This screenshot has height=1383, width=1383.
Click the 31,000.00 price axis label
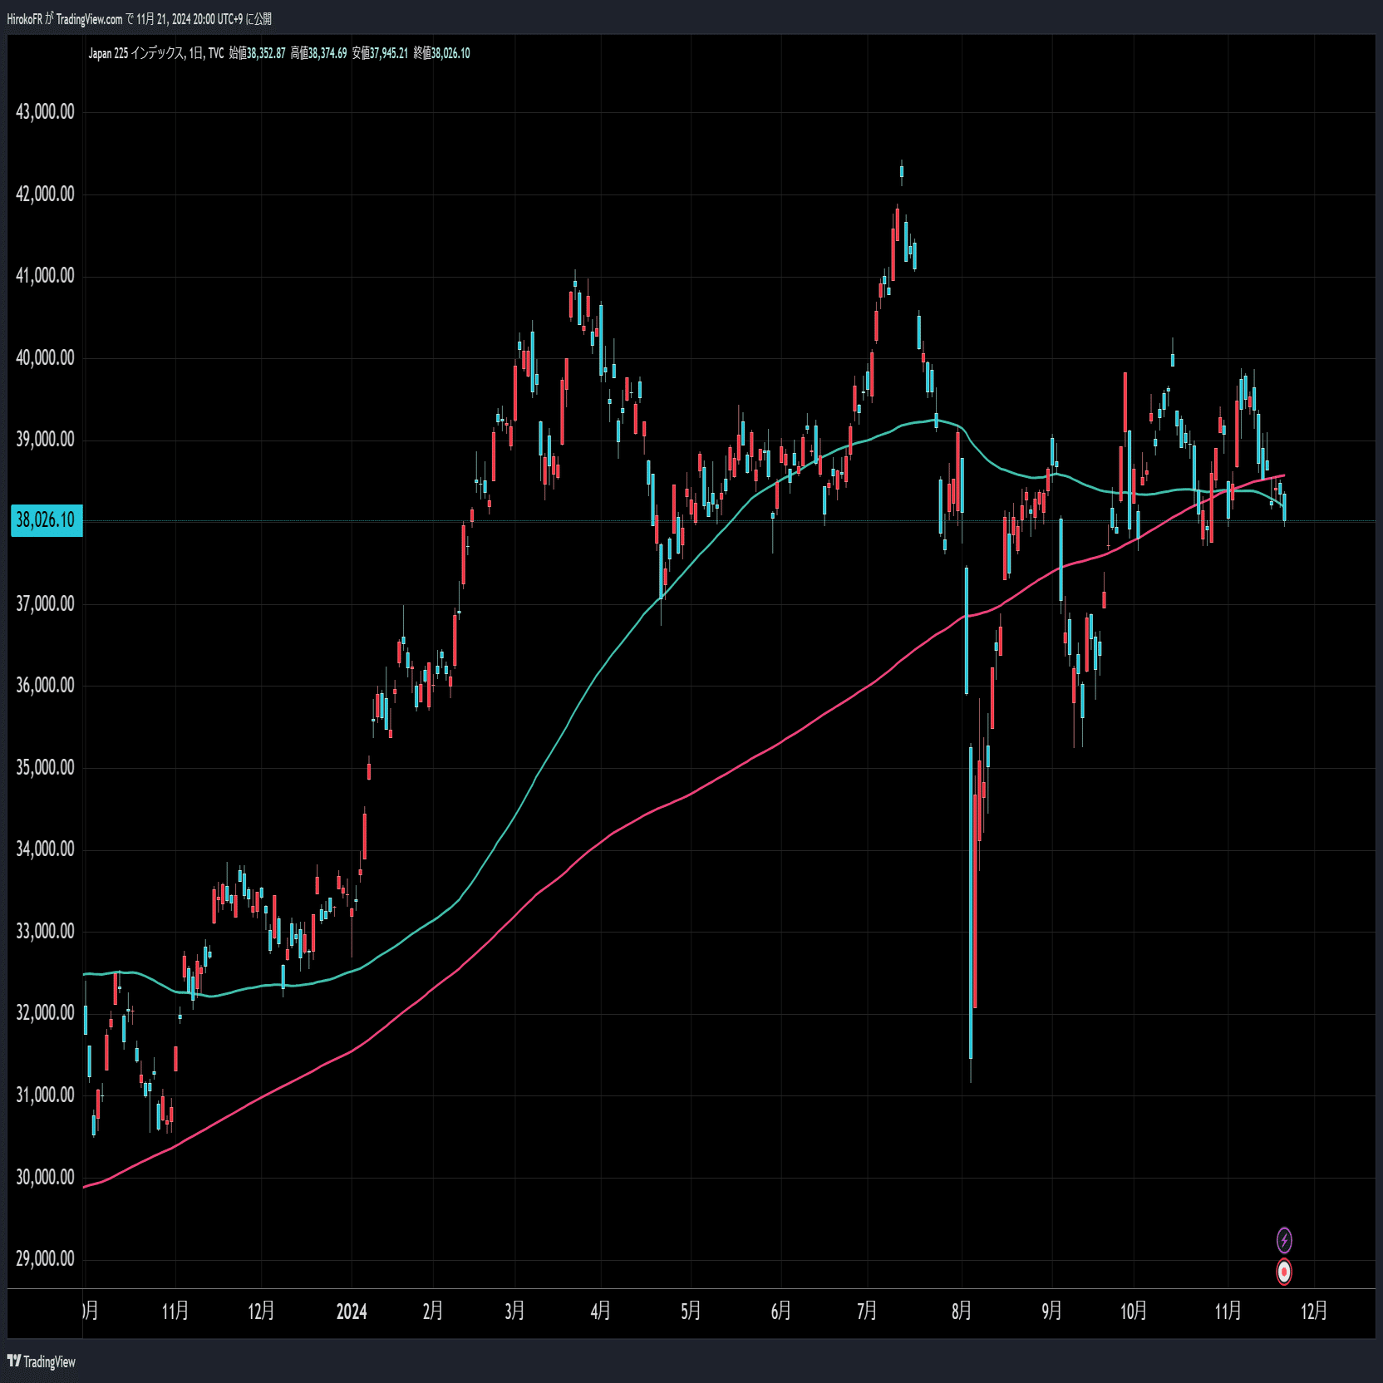point(45,1095)
